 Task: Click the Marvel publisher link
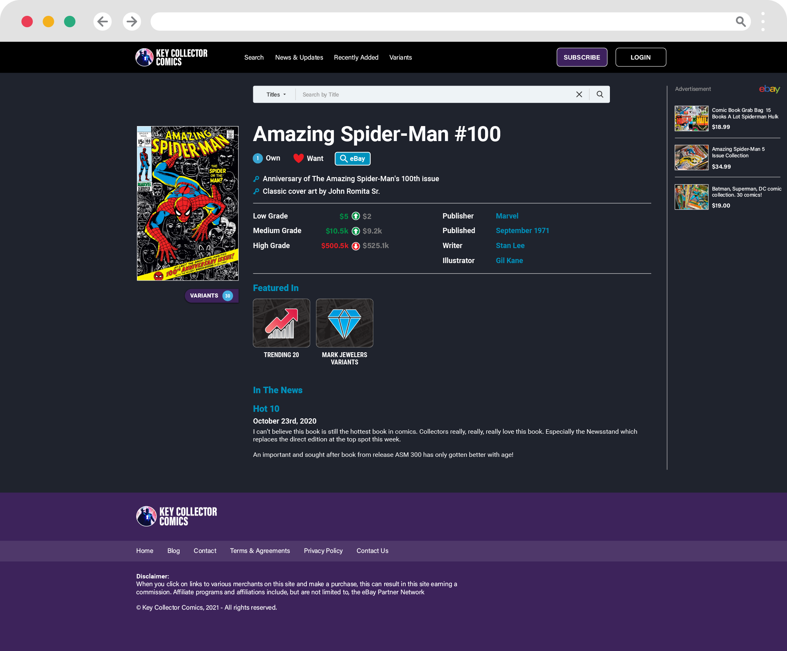tap(507, 216)
